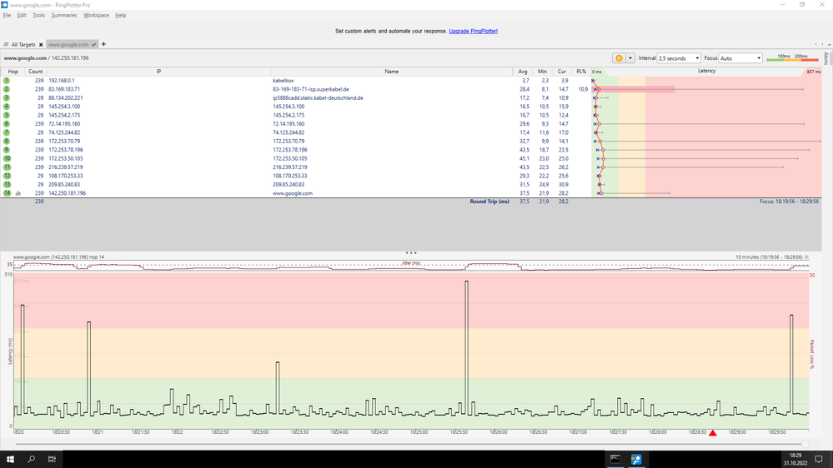Select hop 7 green circle icon
Viewport: 833px width, 468px height.
coord(7,132)
